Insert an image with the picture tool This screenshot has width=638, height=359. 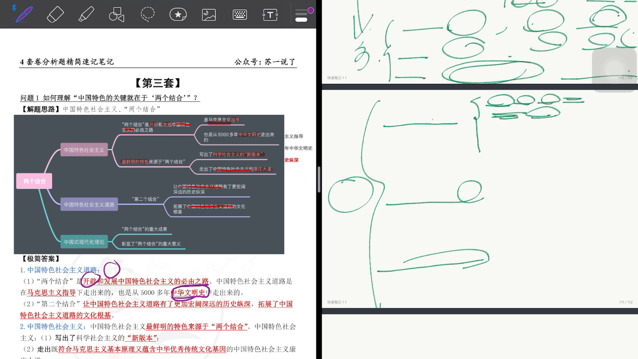click(x=209, y=15)
